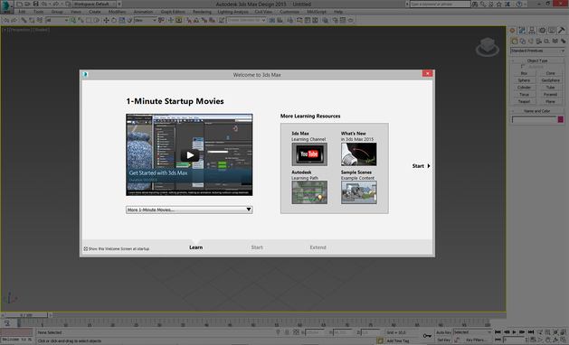Select the Space Warps category icon

pos(555,42)
